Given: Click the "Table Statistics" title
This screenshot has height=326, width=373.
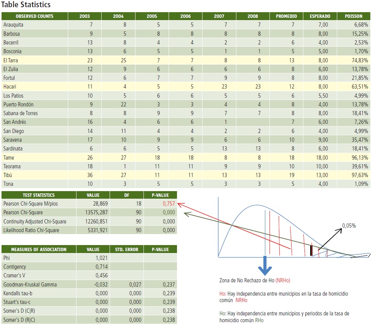Looking at the screenshot, I should 26,5.
